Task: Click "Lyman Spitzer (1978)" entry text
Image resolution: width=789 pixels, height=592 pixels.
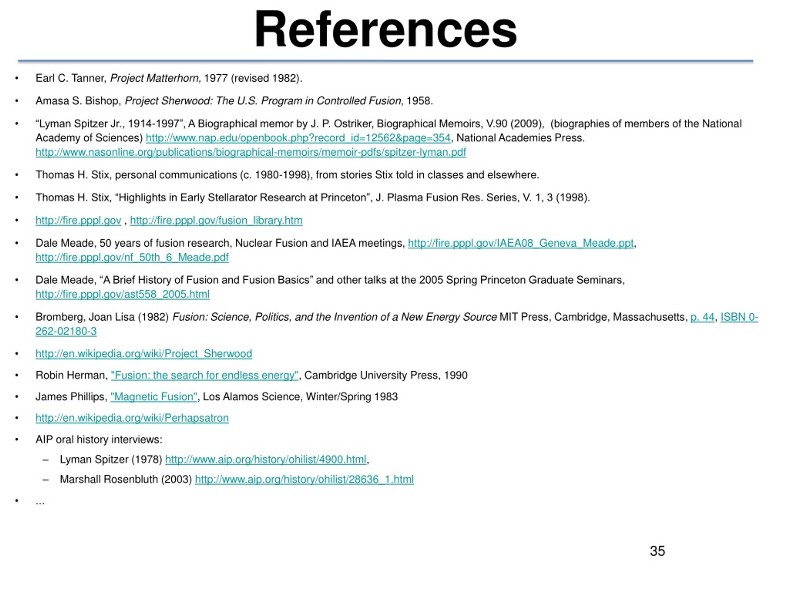Action: pyautogui.click(x=111, y=459)
